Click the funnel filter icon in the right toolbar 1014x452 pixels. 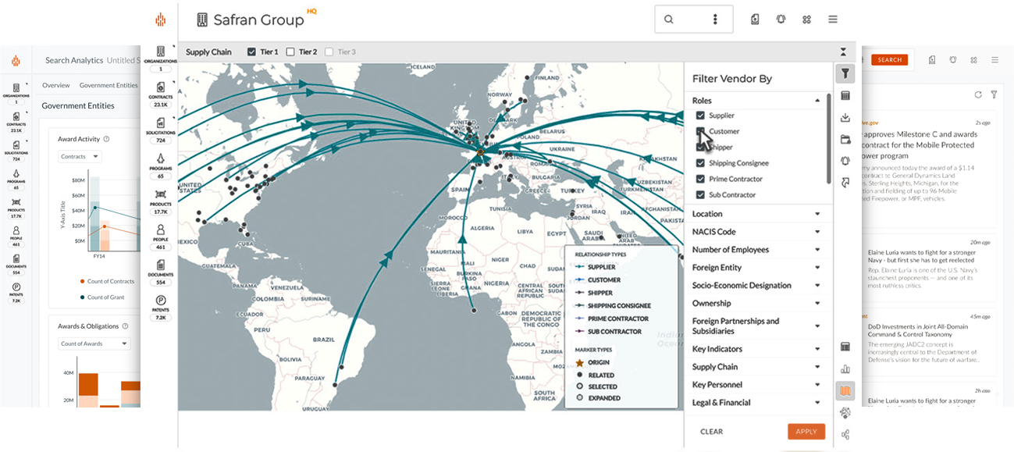(845, 74)
